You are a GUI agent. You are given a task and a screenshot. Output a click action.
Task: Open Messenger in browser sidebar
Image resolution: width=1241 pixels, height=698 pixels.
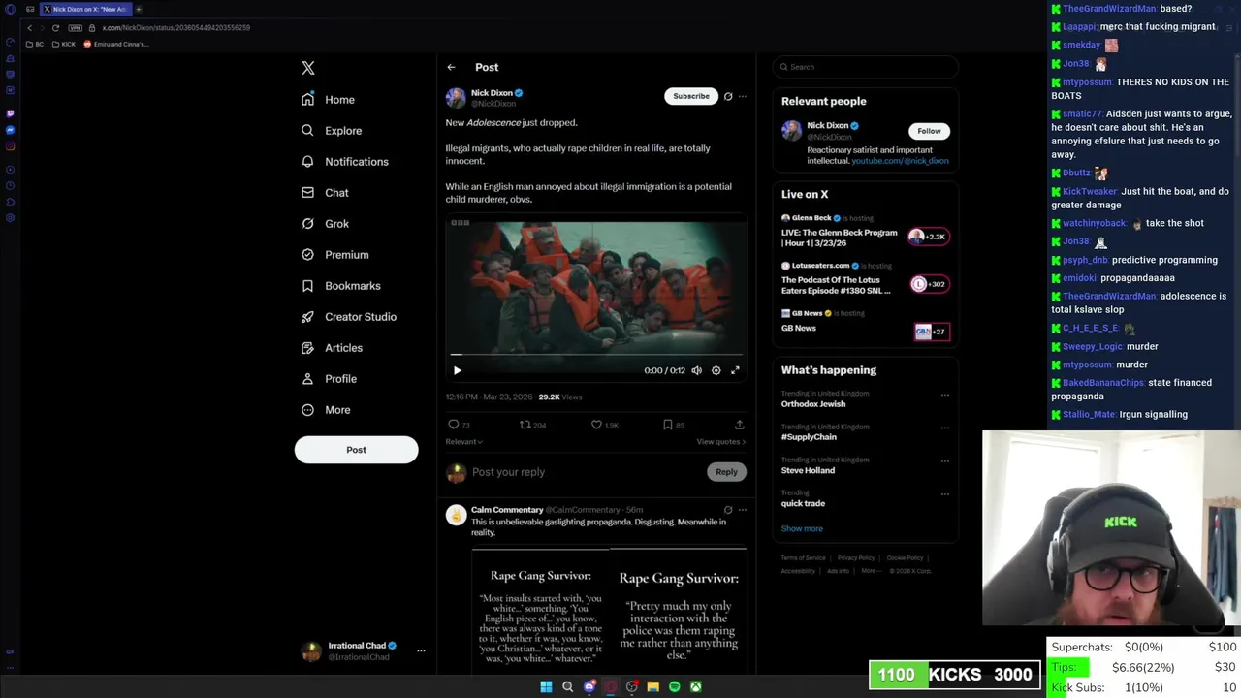[x=10, y=130]
